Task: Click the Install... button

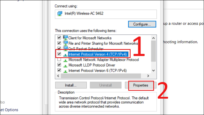Action: point(71,85)
